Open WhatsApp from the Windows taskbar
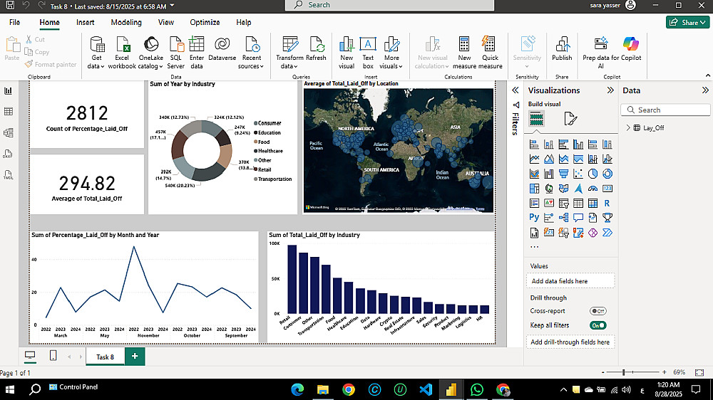The height and width of the screenshot is (400, 713). click(477, 389)
